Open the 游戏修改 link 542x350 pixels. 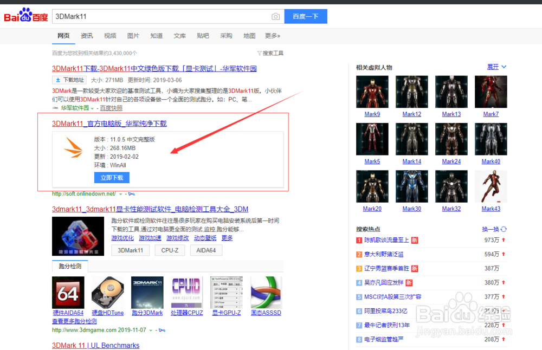coord(178,238)
